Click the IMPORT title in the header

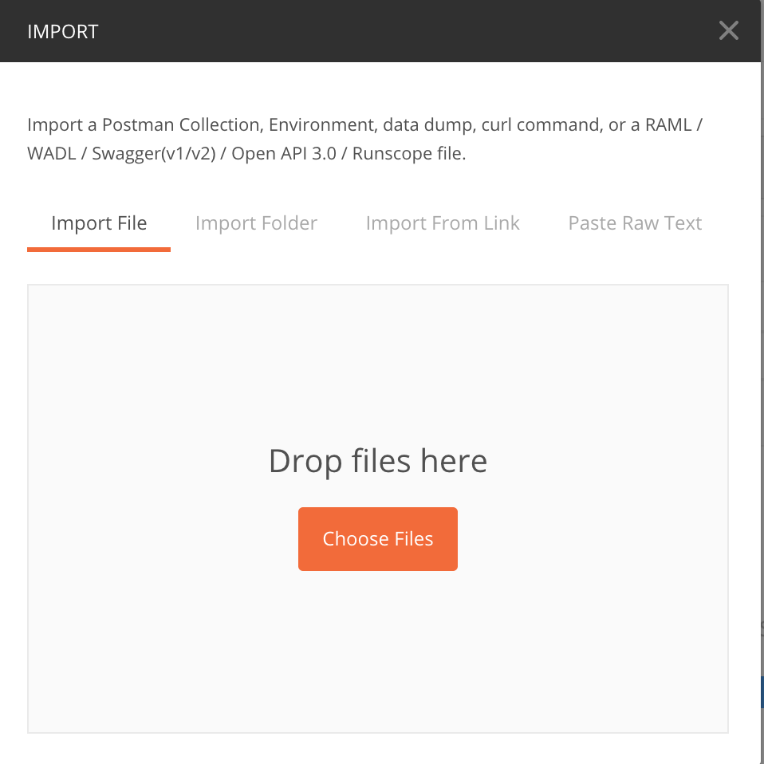pyautogui.click(x=63, y=32)
